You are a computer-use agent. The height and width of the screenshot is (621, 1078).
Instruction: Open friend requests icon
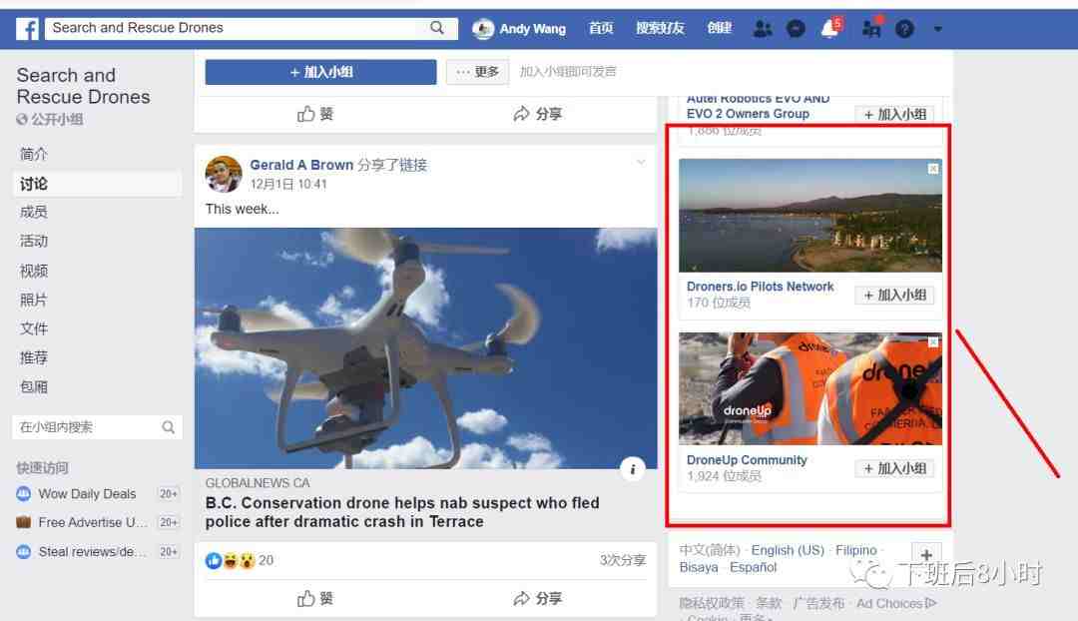coord(762,29)
